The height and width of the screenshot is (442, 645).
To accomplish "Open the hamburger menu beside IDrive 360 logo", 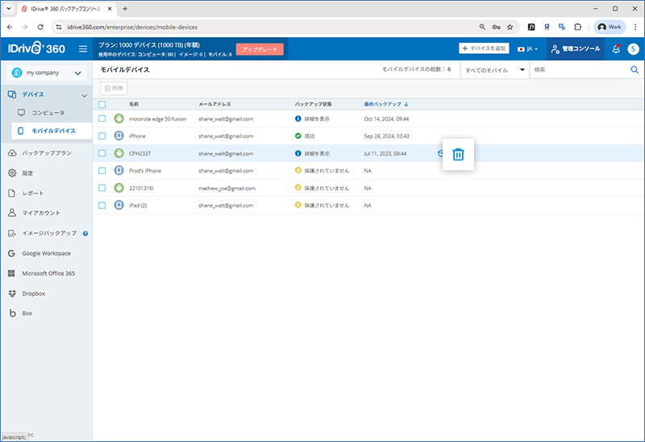I will tap(82, 49).
